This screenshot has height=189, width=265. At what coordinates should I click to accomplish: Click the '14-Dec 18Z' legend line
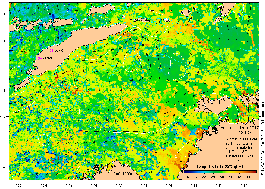[236, 152]
